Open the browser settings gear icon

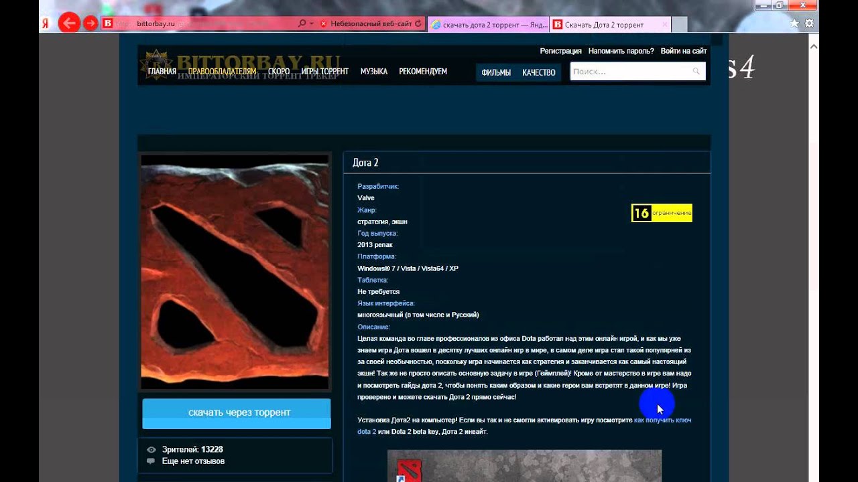click(x=809, y=23)
